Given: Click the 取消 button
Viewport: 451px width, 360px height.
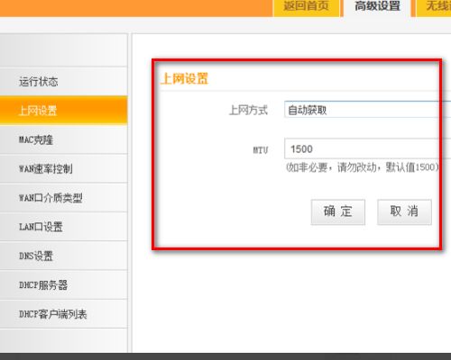Looking at the screenshot, I should pos(404,211).
